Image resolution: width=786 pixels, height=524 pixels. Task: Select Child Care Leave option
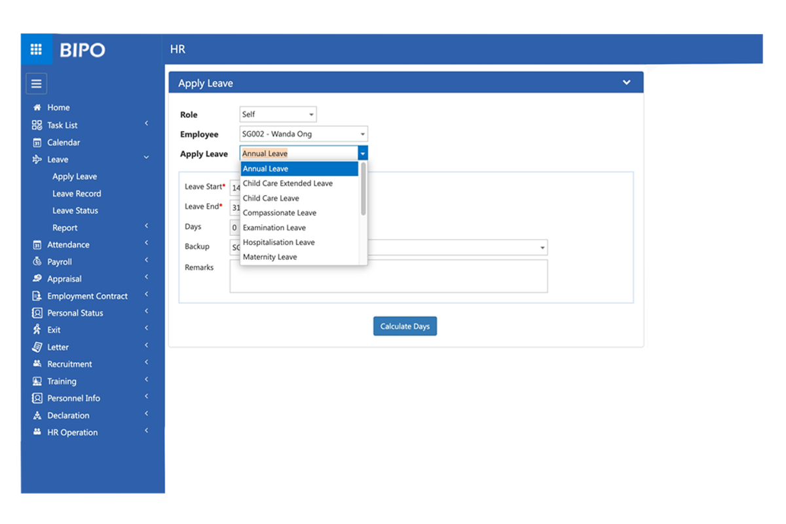299,198
